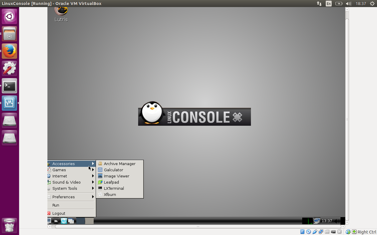This screenshot has width=377, height=235.
Task: Start LXTerminal from Accessories submenu
Action: click(x=120, y=188)
